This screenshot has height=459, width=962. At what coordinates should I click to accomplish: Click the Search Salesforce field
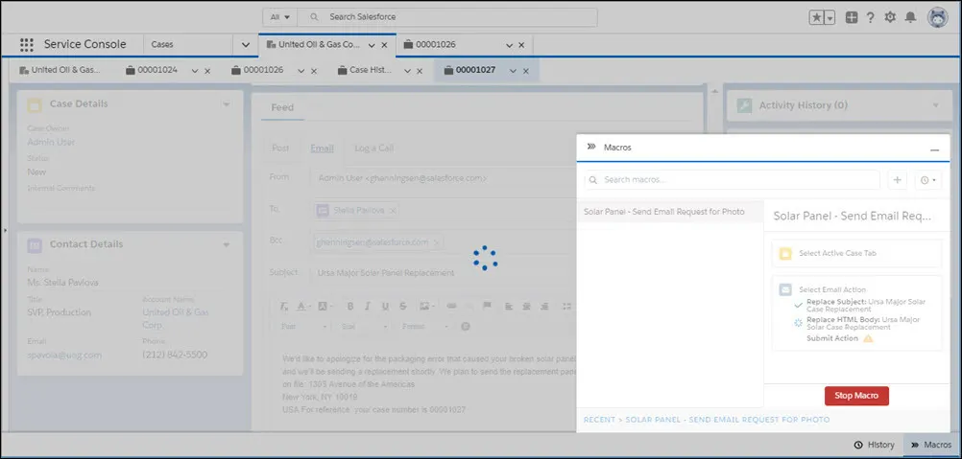449,17
